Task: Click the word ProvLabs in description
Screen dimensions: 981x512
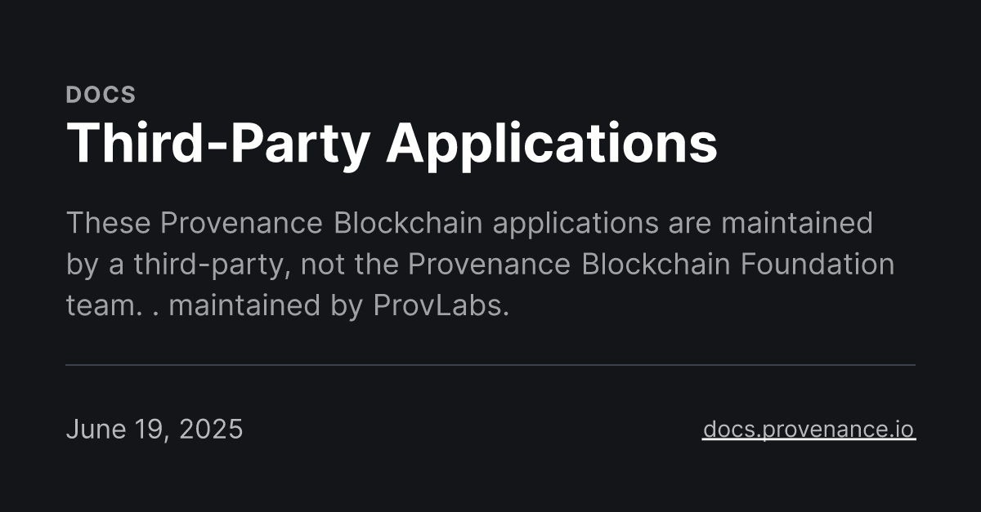Action: [441, 305]
